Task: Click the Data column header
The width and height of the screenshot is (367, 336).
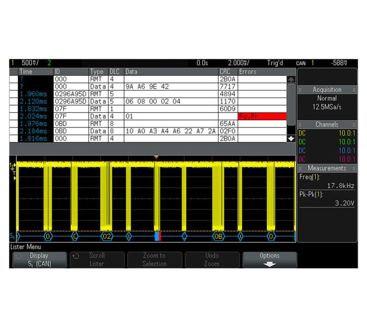Action: click(171, 72)
